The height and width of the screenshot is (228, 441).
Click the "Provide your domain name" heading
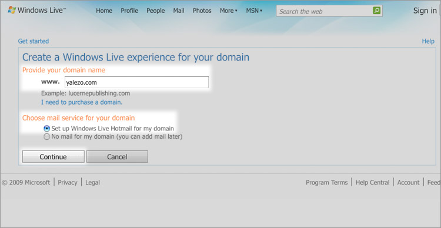64,70
